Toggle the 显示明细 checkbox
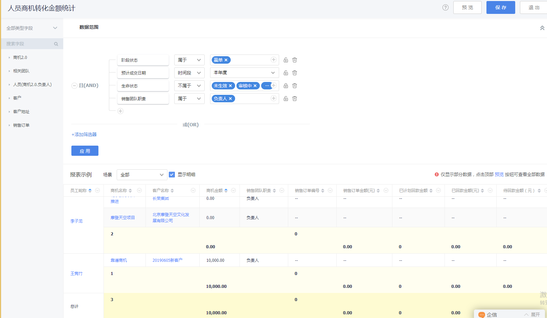This screenshot has height=318, width=547. point(172,174)
